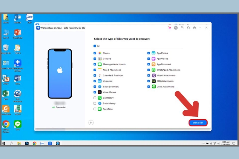Select the Control Panel desktop icon

[6, 65]
